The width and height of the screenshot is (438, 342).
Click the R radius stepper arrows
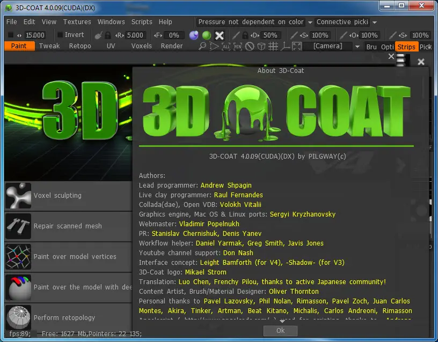point(119,35)
